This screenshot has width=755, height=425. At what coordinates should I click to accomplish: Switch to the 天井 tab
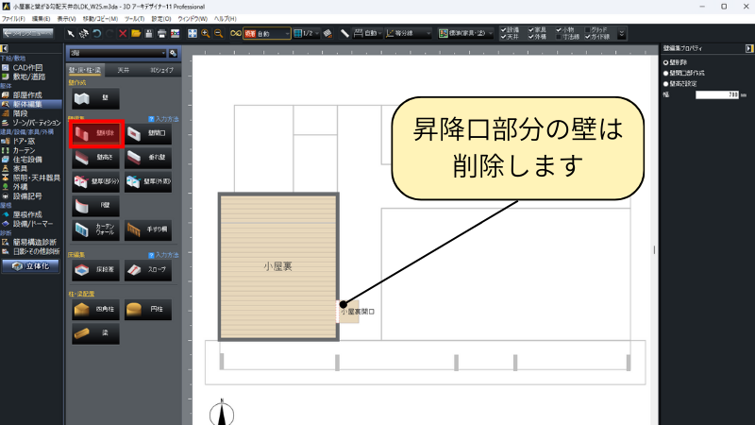(124, 70)
